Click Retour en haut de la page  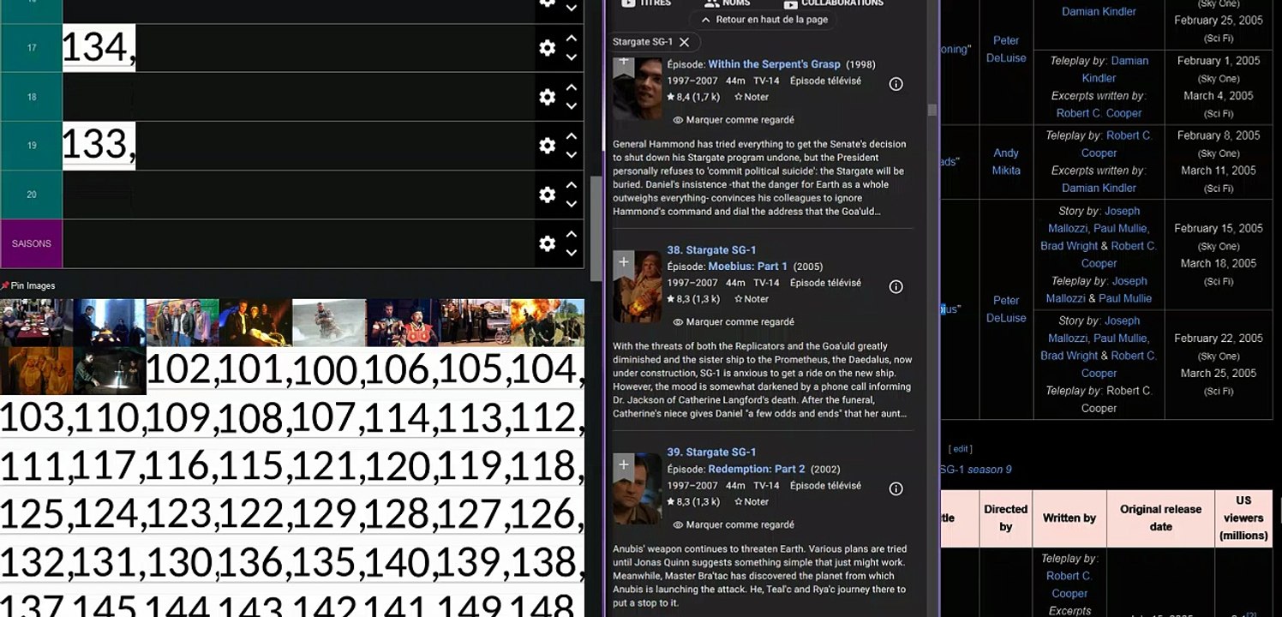point(764,20)
